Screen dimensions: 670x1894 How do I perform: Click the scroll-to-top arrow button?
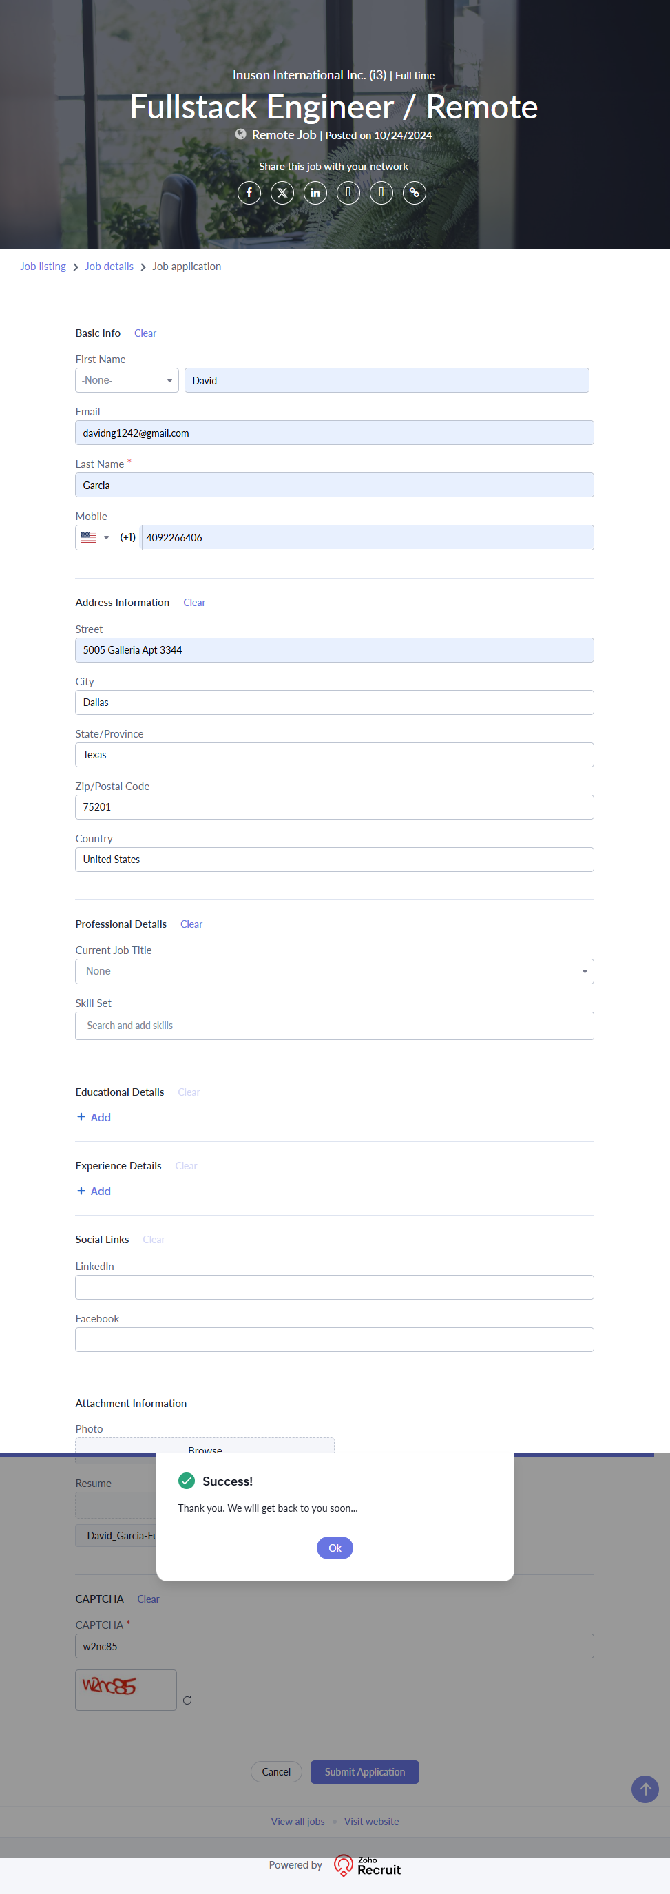(x=645, y=1789)
